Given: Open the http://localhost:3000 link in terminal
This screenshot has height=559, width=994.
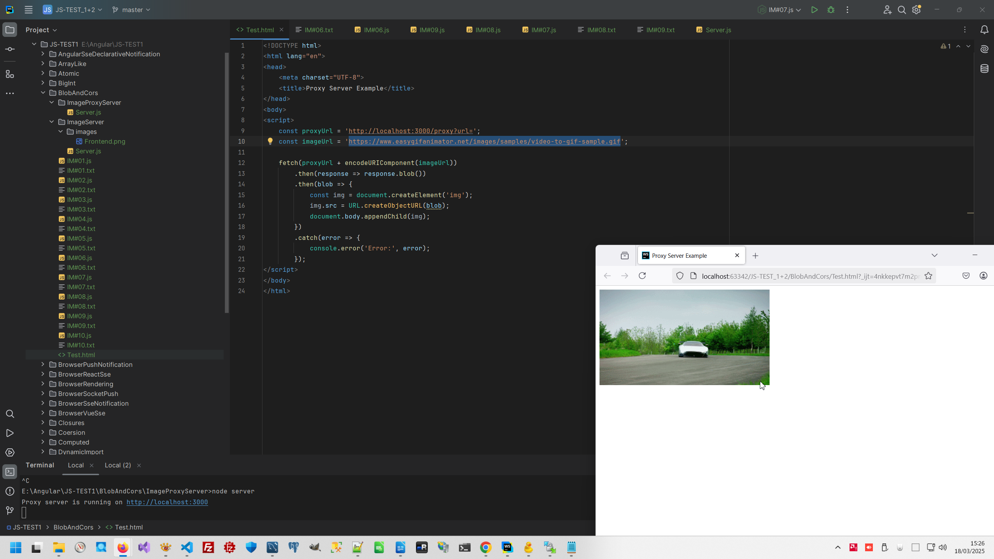Looking at the screenshot, I should pyautogui.click(x=167, y=502).
